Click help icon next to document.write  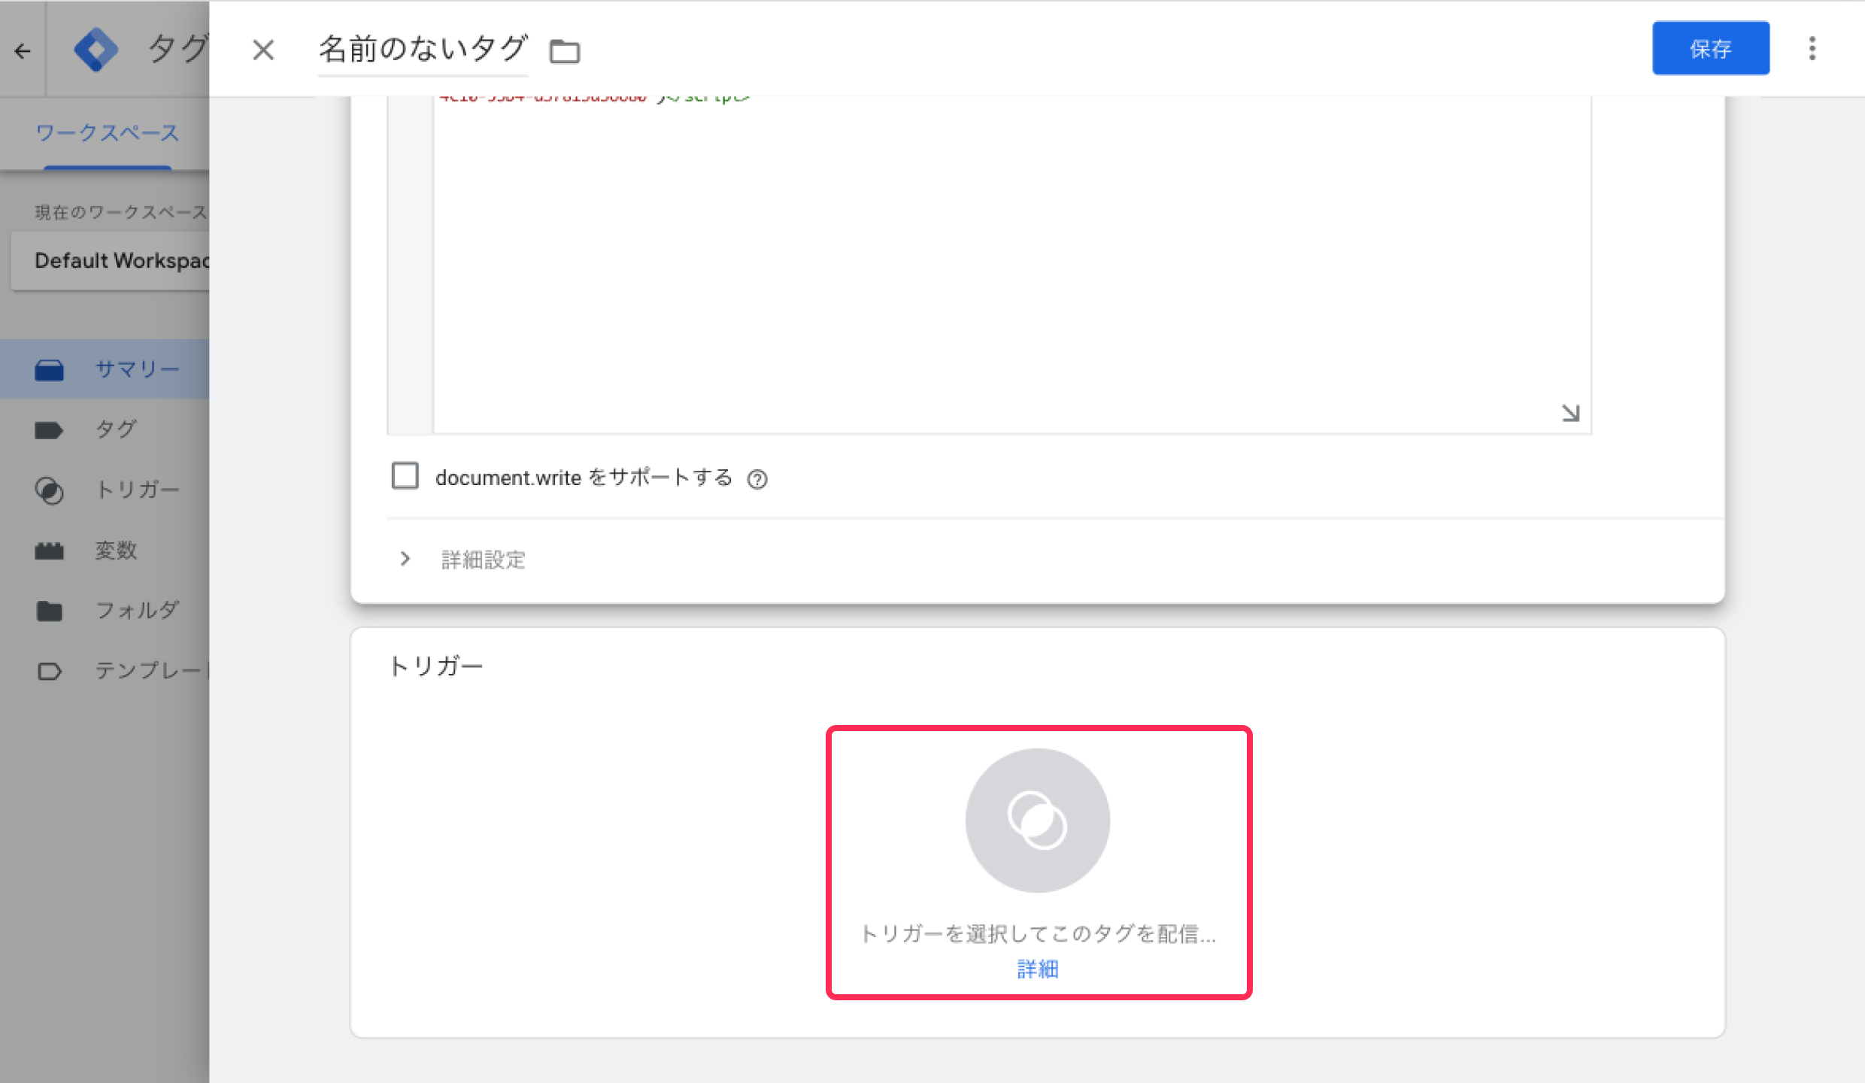(757, 479)
